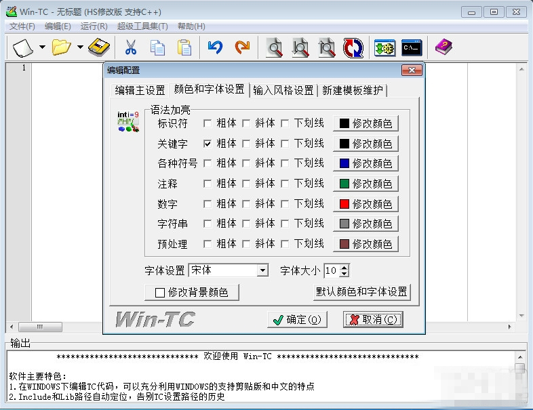Image resolution: width=533 pixels, height=410 pixels.
Task: Enable 下划线 for 预处理
Action: (x=285, y=244)
